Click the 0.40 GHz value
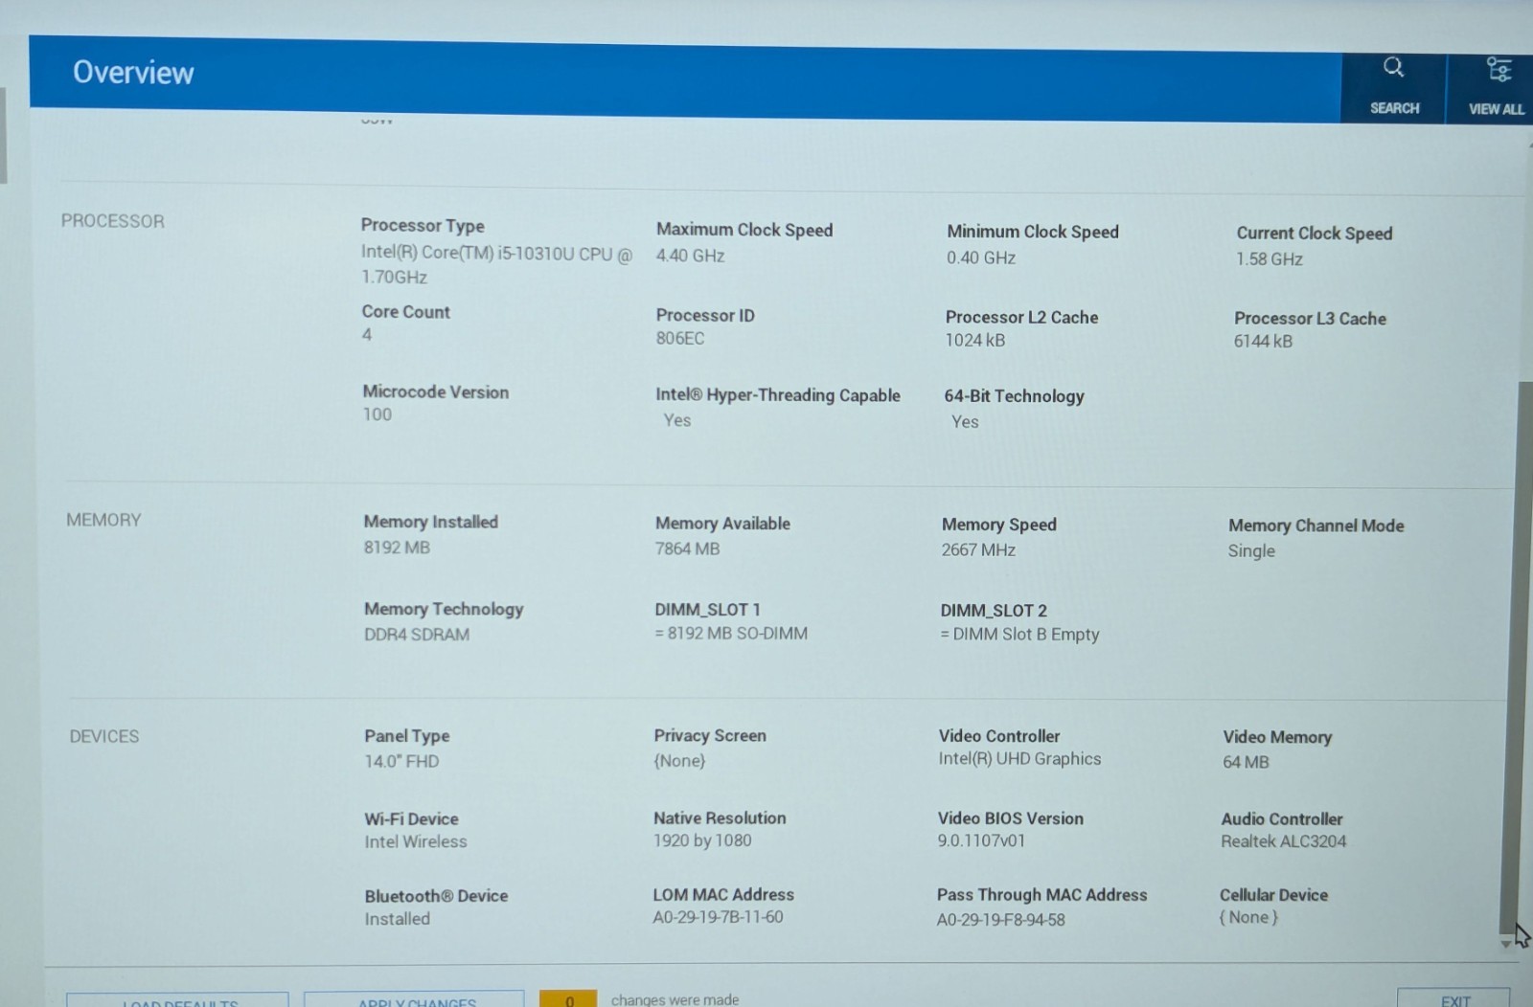This screenshot has width=1533, height=1007. point(981,257)
